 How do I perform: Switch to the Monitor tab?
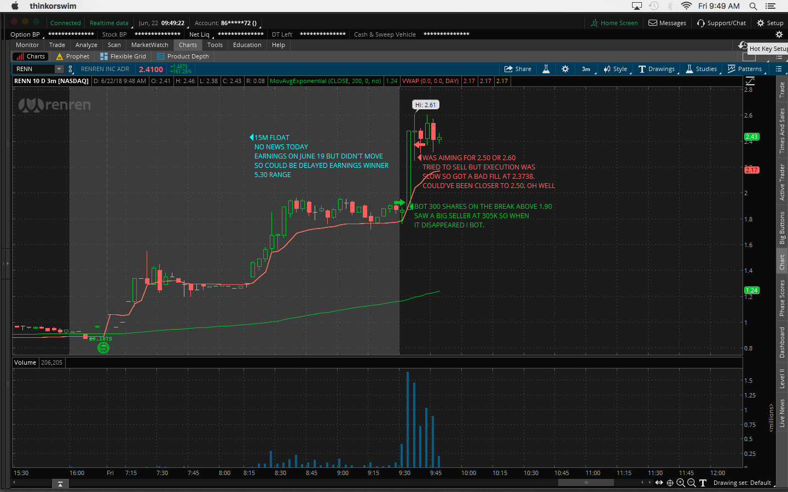27,45
